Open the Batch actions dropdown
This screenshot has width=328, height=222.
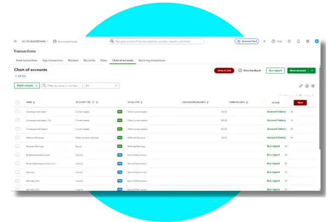27,86
